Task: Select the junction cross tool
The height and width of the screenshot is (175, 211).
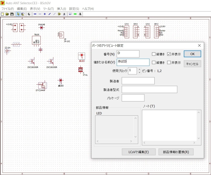Action: (x=45, y=14)
